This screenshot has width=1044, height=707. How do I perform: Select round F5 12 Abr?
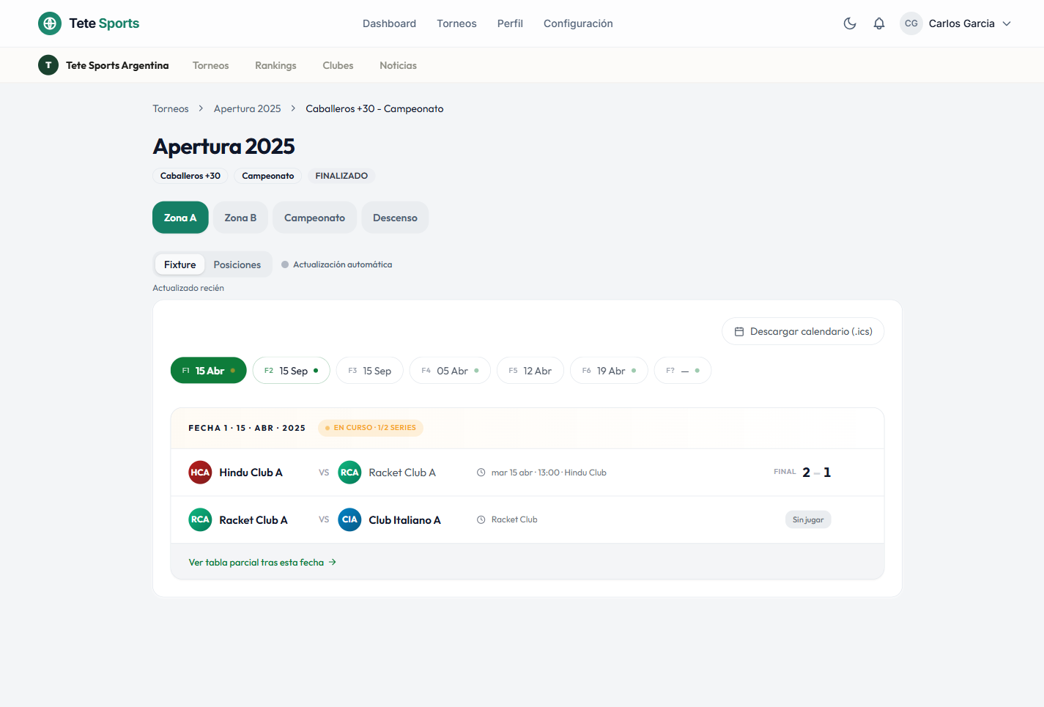pos(530,371)
